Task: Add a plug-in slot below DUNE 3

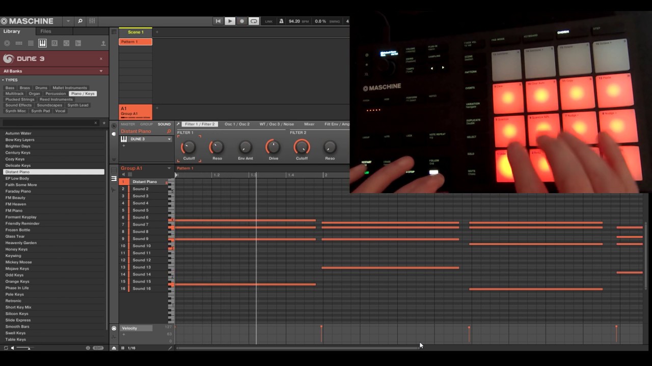Action: click(x=123, y=146)
